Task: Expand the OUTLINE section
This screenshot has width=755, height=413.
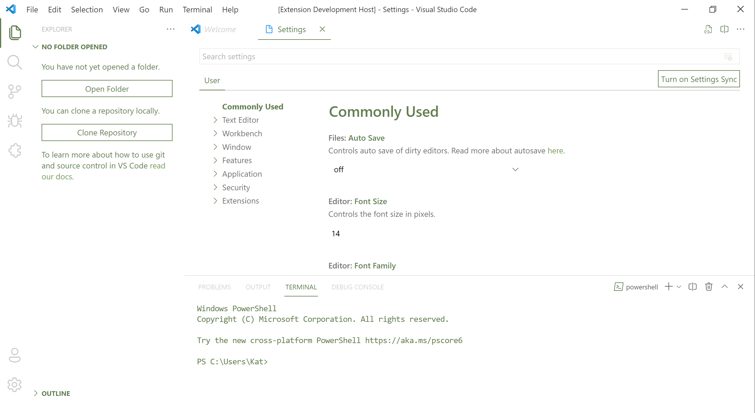Action: [x=56, y=393]
